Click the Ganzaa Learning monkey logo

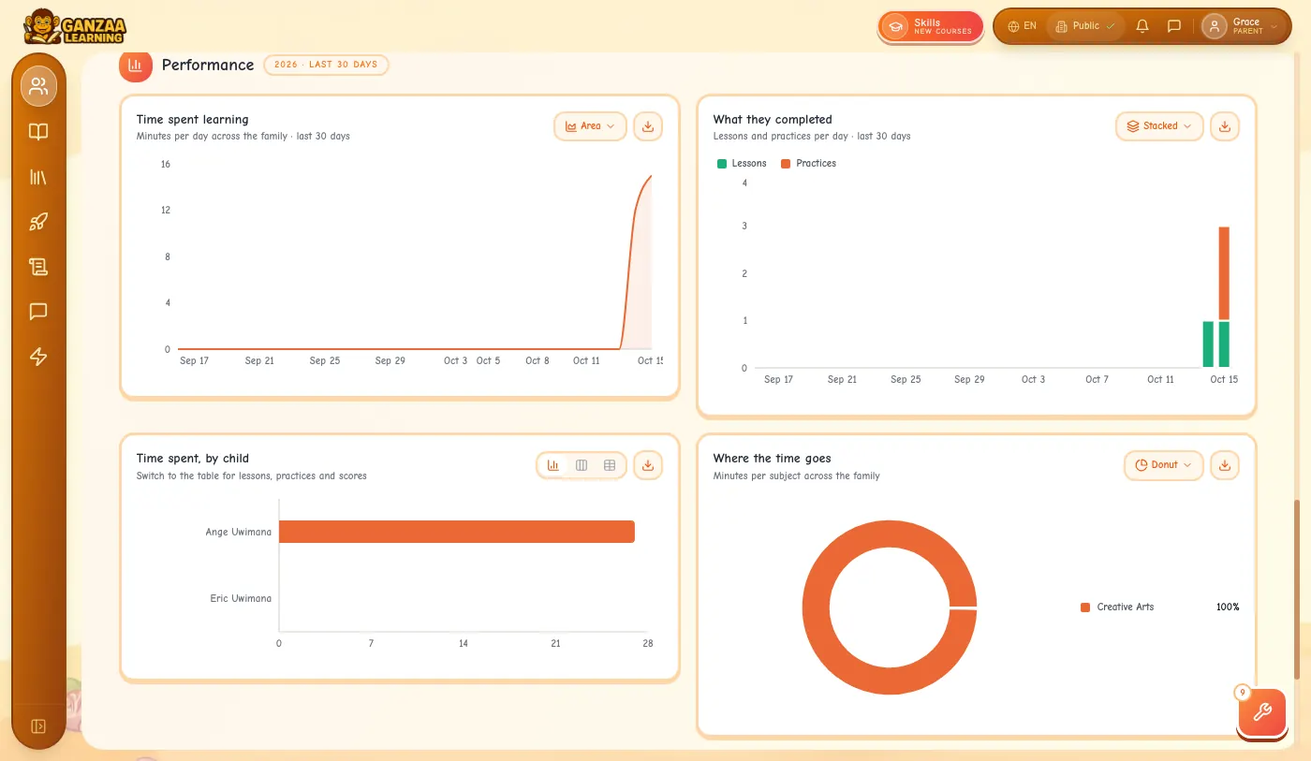click(x=75, y=27)
